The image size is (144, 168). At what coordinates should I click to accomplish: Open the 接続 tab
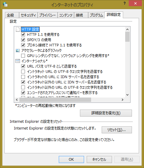(x=81, y=15)
